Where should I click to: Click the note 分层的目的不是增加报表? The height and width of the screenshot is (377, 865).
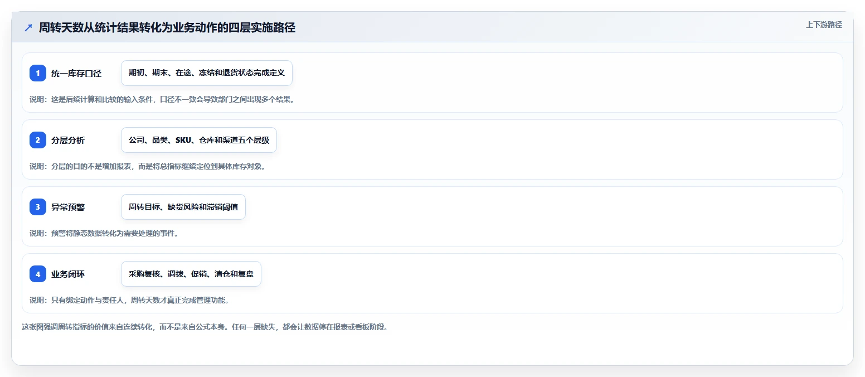(x=147, y=166)
